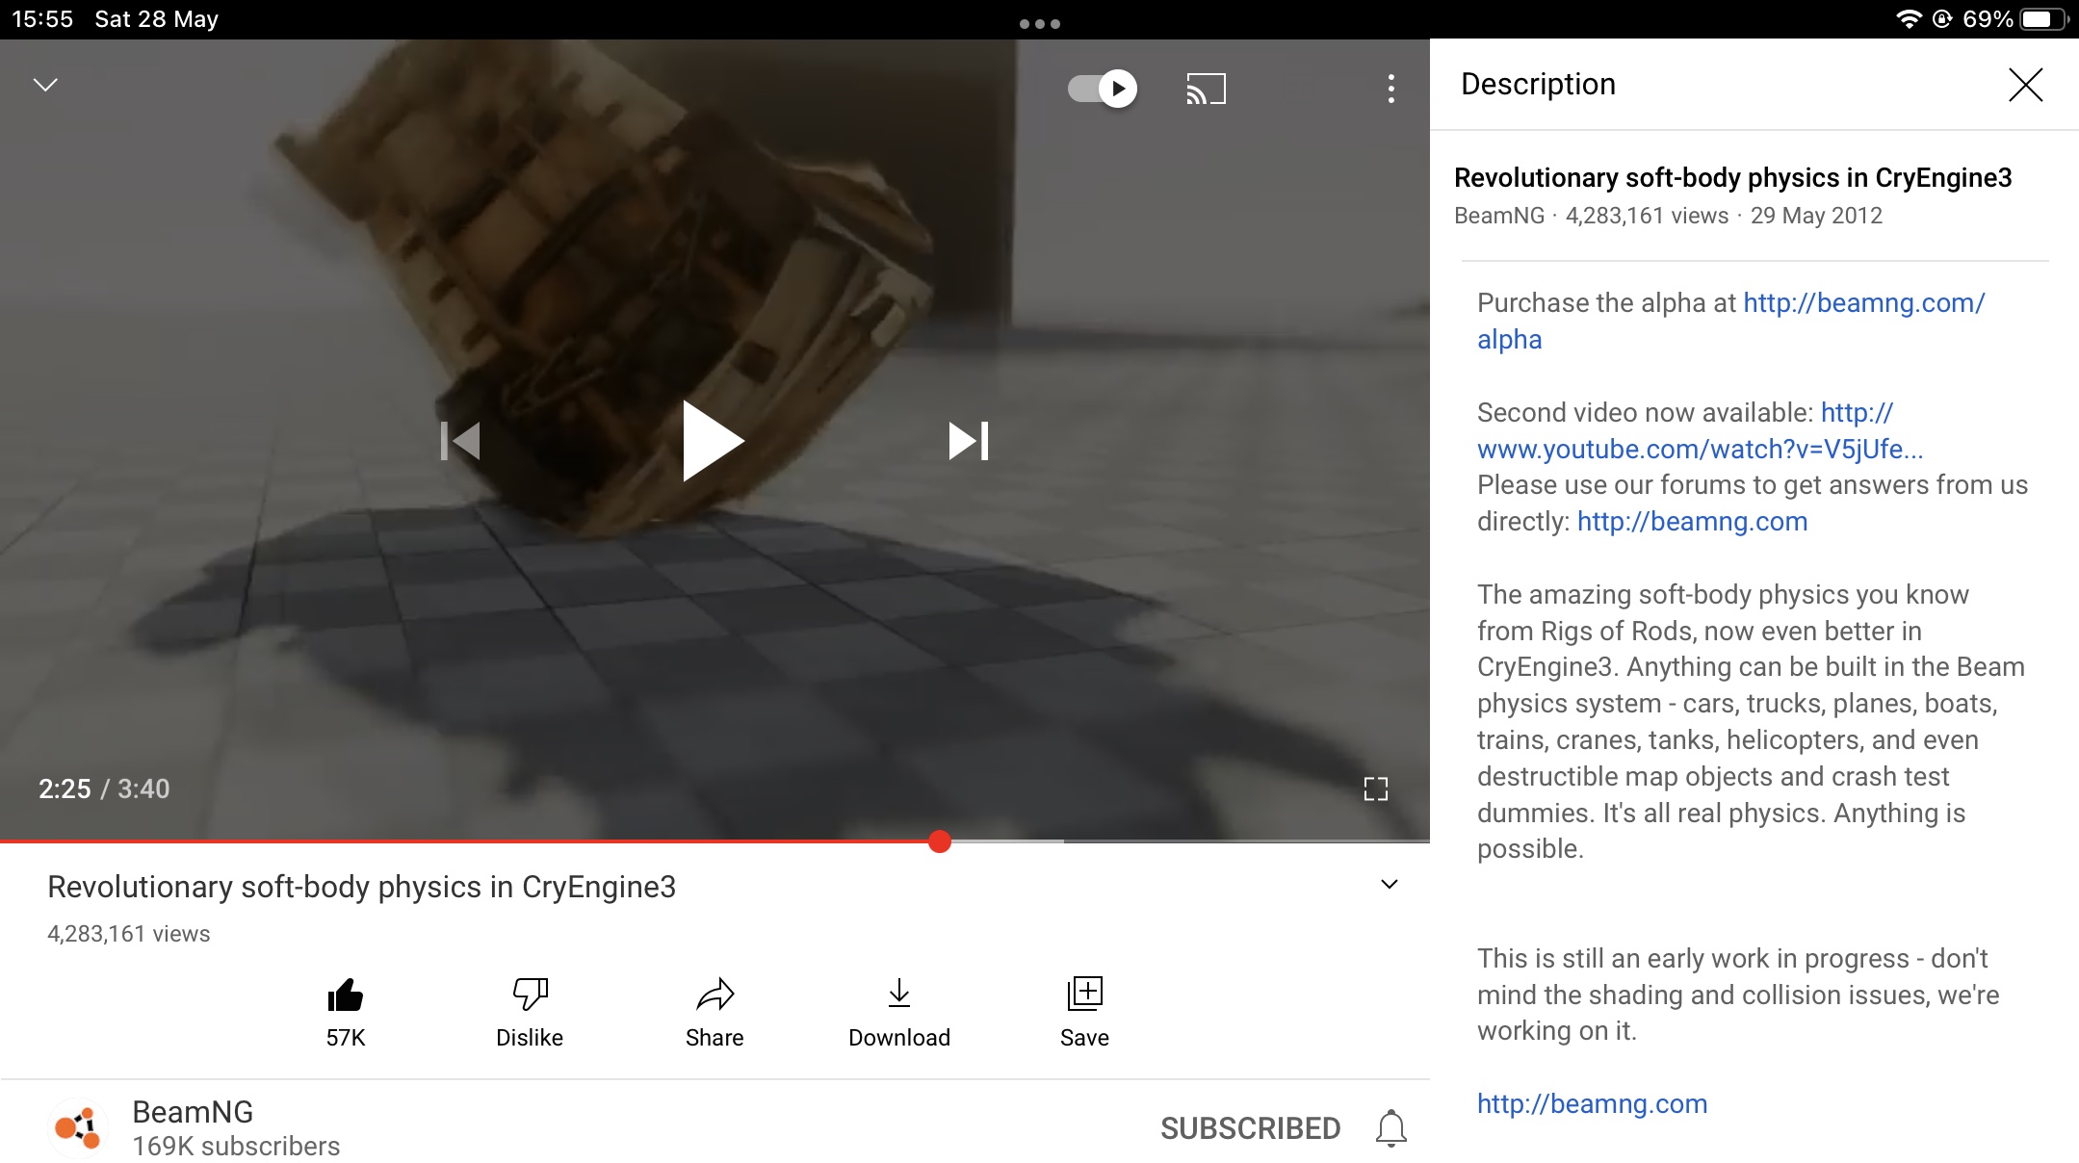This screenshot has height=1163, width=2079.
Task: Toggle the notification bell for BeamNG
Action: pyautogui.click(x=1391, y=1128)
